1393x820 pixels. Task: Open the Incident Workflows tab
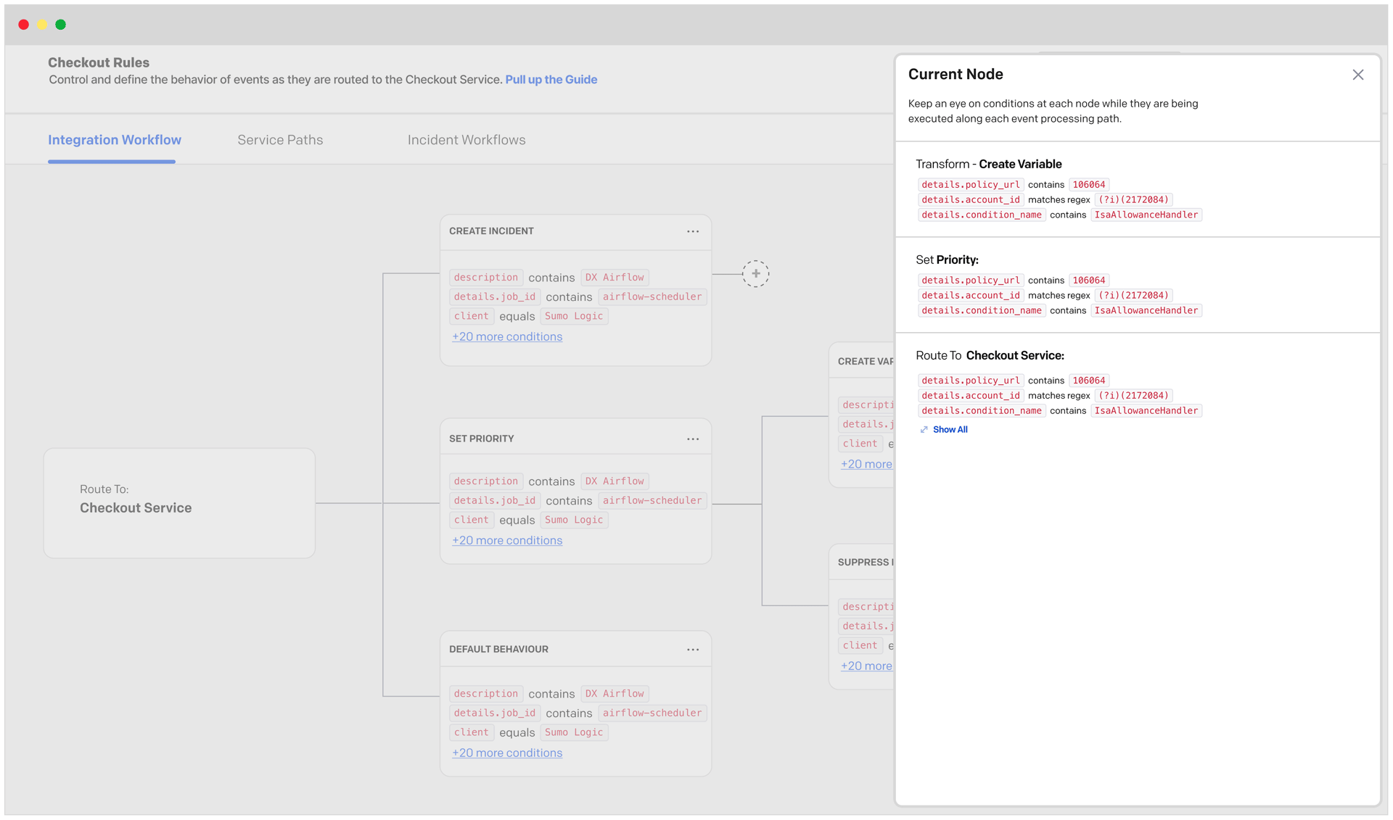pos(466,140)
